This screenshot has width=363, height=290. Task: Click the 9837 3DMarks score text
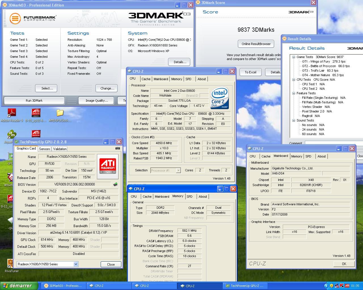tap(256, 30)
